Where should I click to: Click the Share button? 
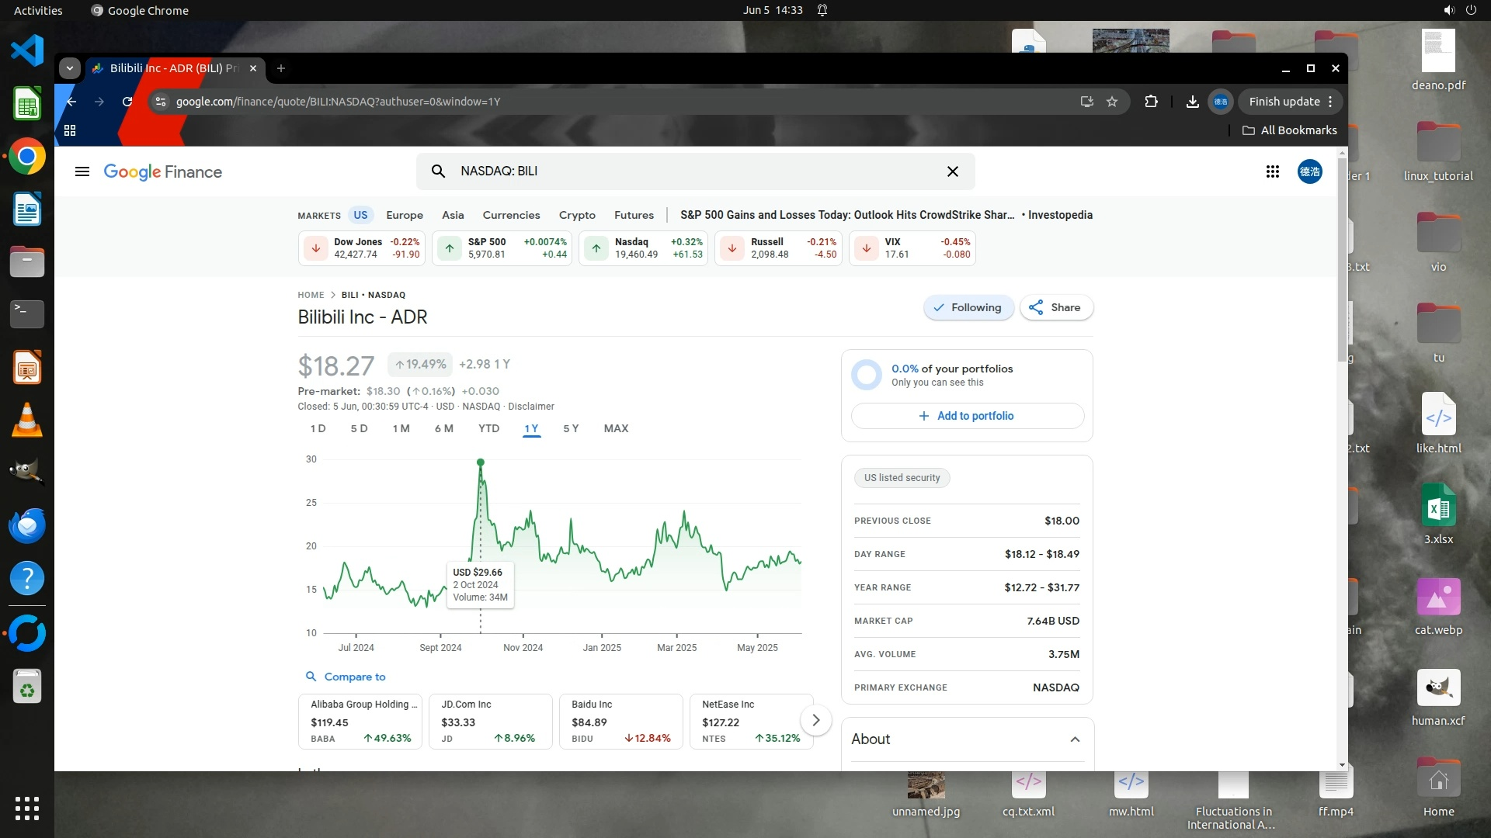tap(1055, 307)
